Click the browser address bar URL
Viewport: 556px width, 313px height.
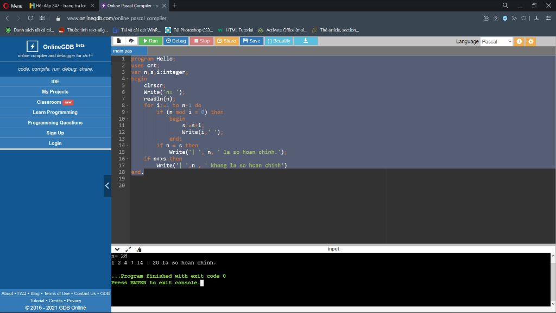coord(116,18)
